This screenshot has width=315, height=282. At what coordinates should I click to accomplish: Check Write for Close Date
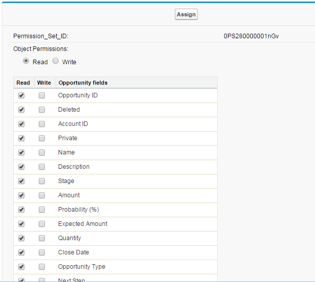point(42,252)
